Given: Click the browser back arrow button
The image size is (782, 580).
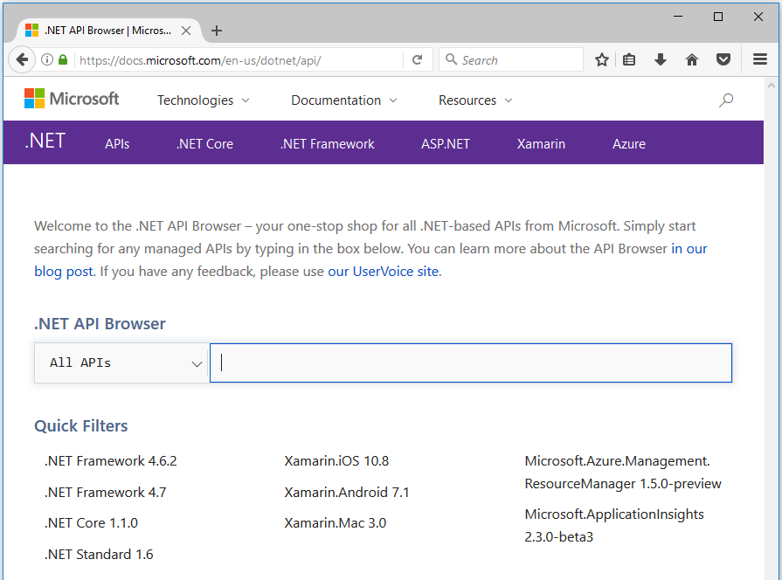Looking at the screenshot, I should [21, 60].
